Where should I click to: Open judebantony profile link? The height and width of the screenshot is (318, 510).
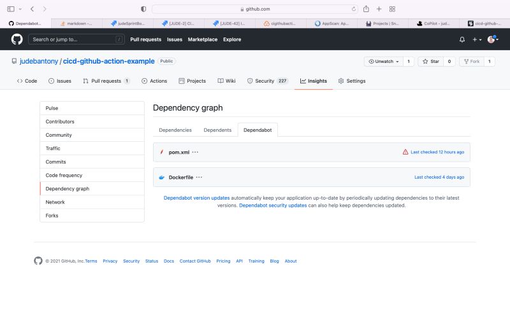[x=39, y=61]
